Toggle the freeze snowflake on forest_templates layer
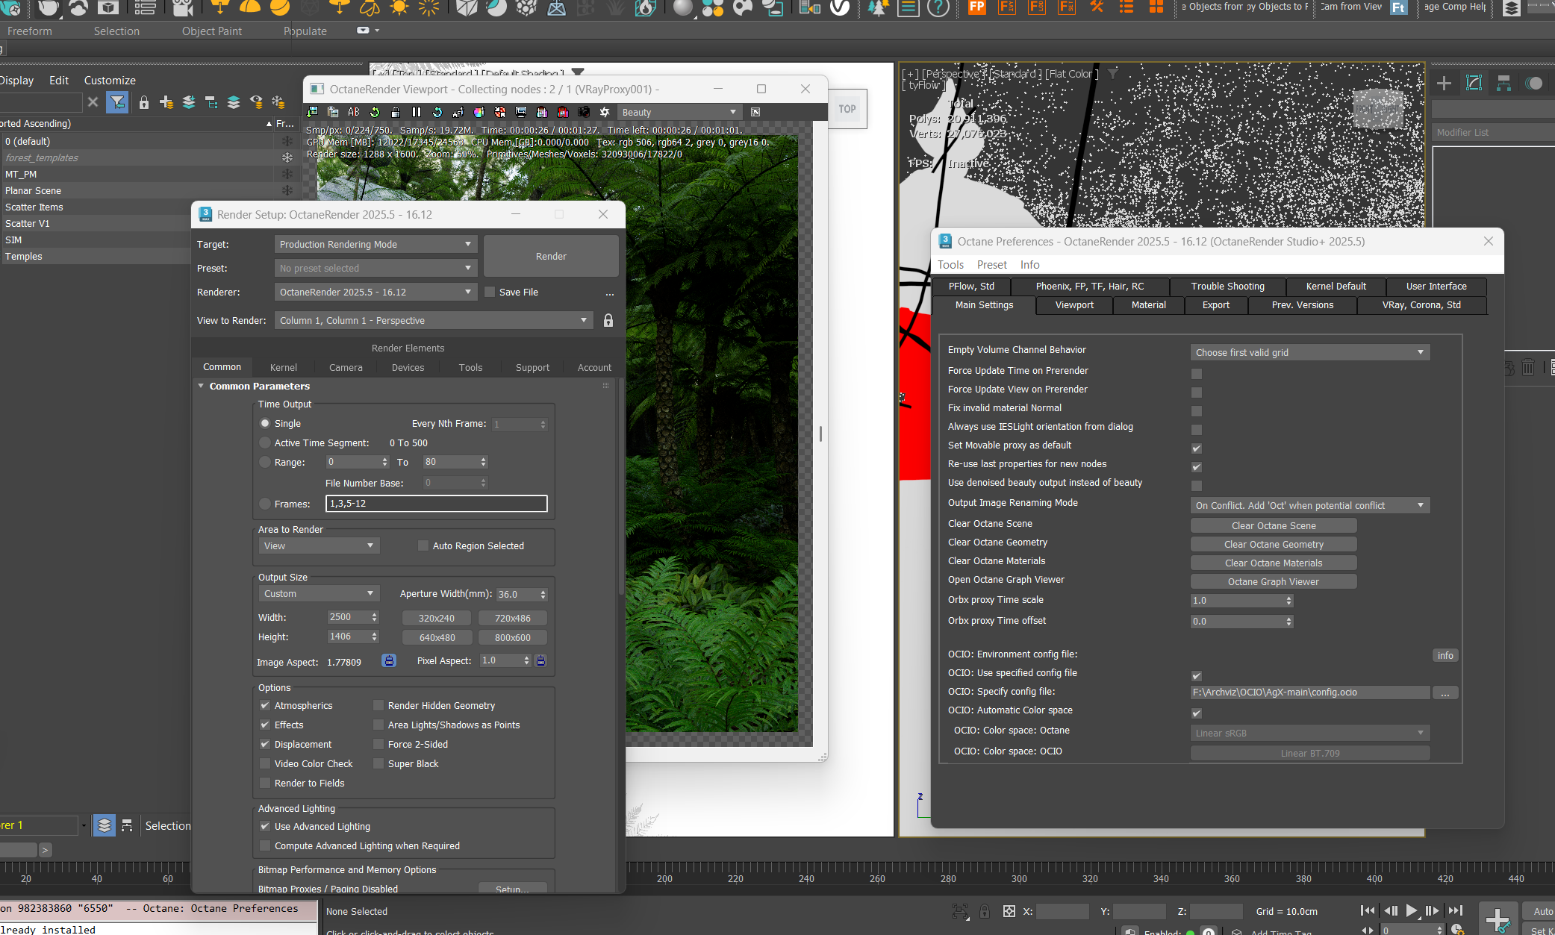 287,157
